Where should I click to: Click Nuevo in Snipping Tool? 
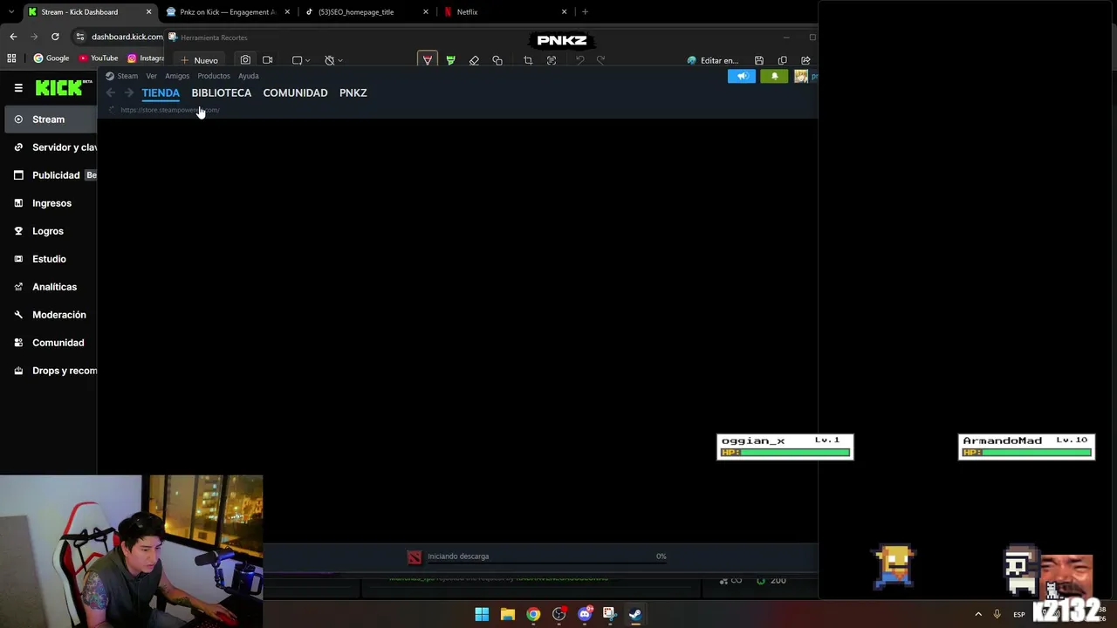199,60
